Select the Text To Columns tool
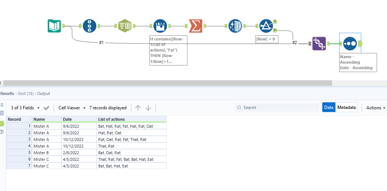The height and width of the screenshot is (191, 387). [125, 26]
